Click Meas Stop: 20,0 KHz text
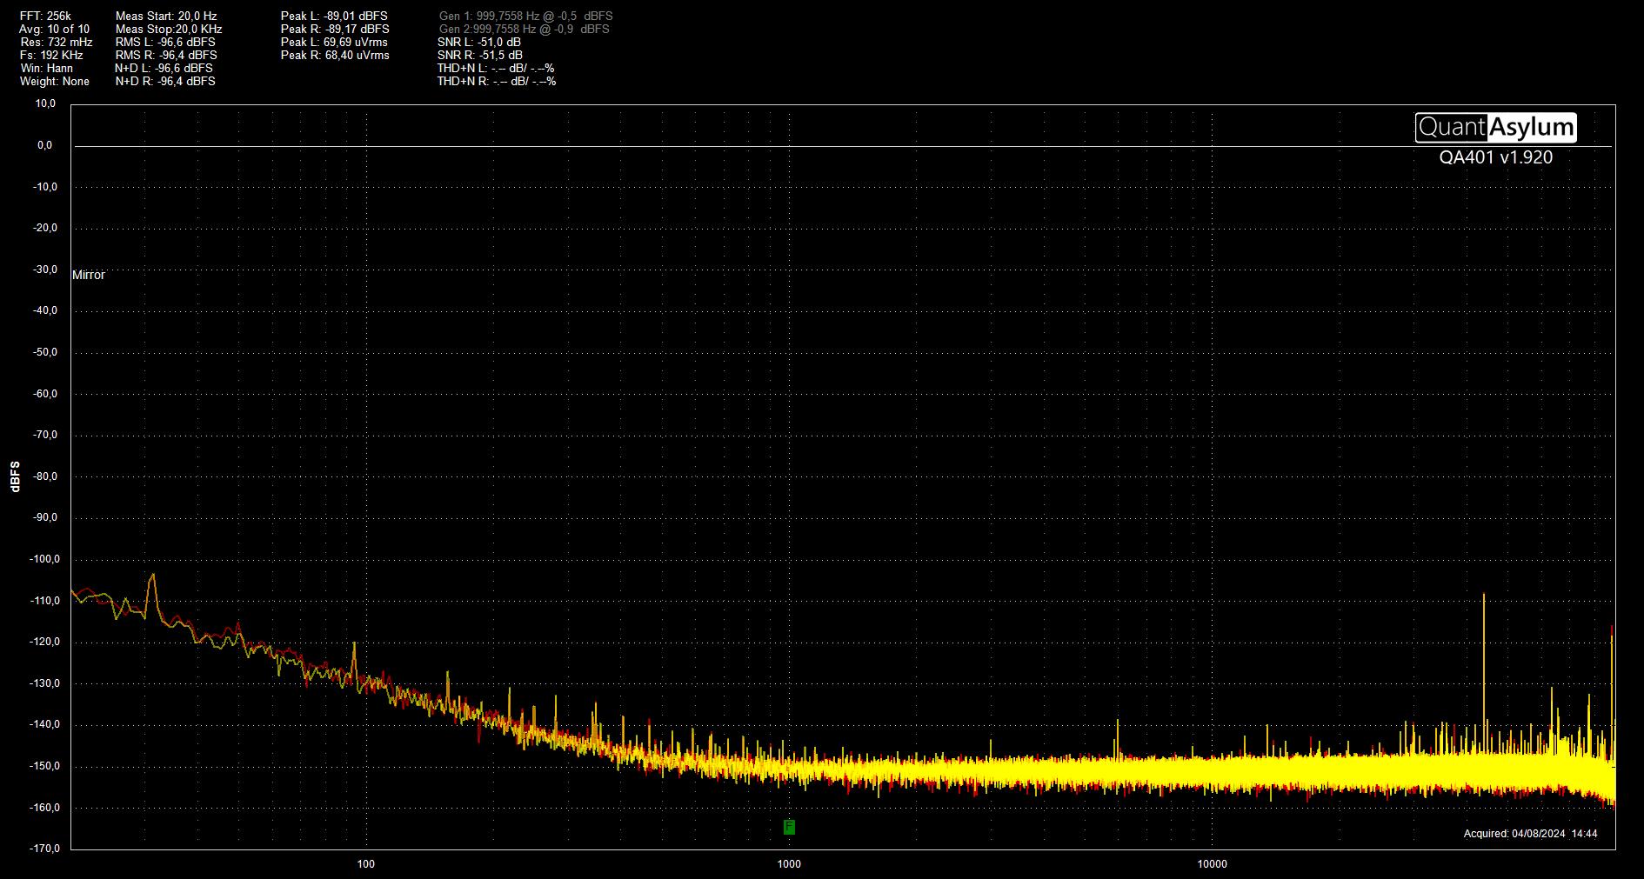Screen dimensions: 1644x879 [169, 30]
